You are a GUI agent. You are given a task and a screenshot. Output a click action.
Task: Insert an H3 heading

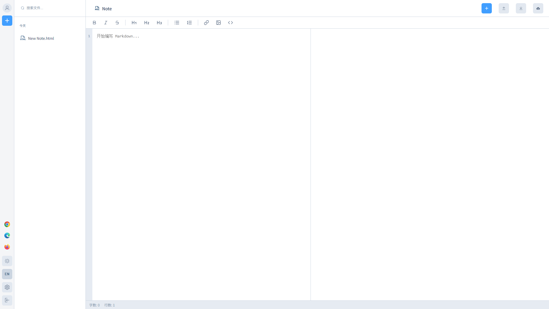[x=159, y=23]
